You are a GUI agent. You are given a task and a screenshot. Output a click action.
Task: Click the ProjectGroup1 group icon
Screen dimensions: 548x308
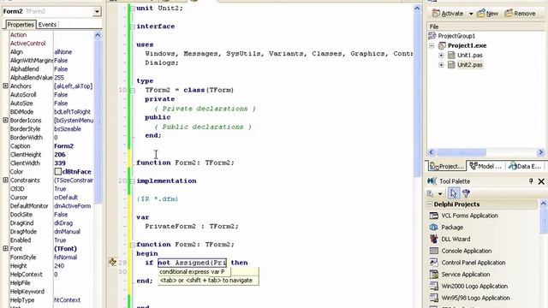click(432, 36)
